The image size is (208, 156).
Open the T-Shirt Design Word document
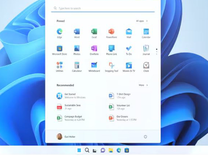point(120,96)
